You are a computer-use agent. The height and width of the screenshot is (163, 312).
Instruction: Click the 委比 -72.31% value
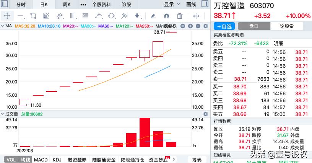pos(238,43)
